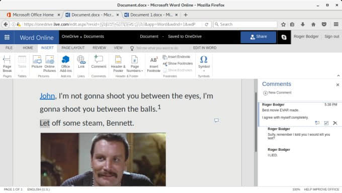Open the app launcher grid
The image size is (342, 193).
click(7, 37)
